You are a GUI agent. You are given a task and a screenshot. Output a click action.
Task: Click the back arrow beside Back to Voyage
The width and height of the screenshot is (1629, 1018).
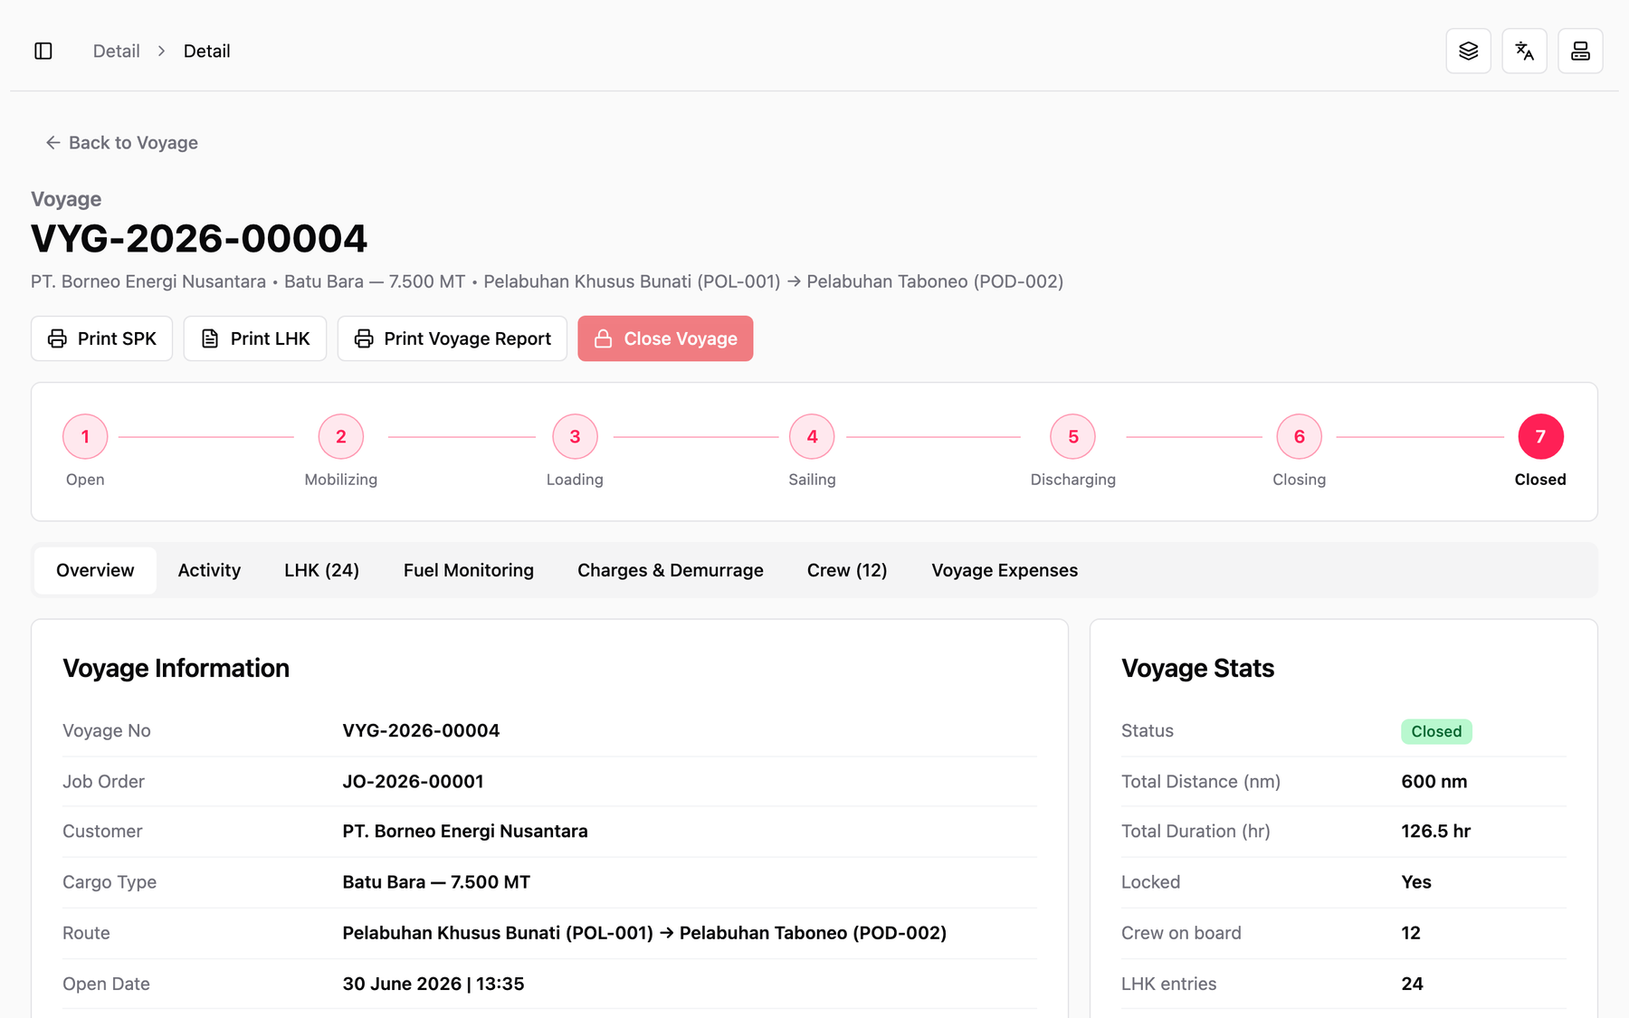coord(53,142)
